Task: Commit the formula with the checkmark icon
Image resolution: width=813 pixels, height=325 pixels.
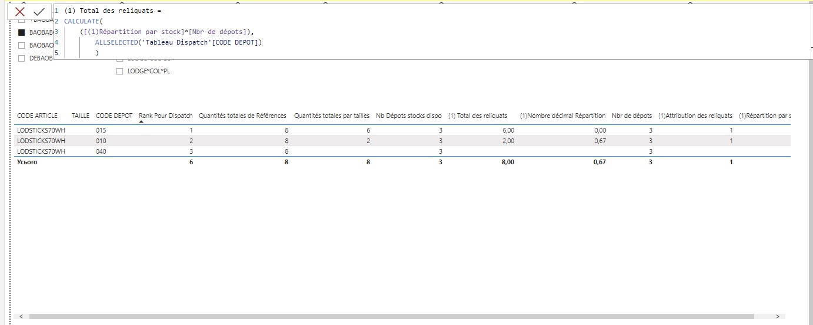Action: click(x=39, y=12)
